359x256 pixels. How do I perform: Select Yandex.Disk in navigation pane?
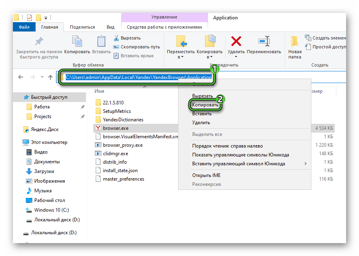point(44,129)
